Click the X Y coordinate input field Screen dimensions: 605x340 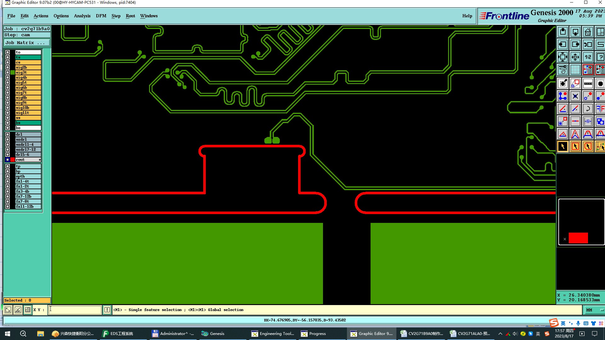[75, 310]
